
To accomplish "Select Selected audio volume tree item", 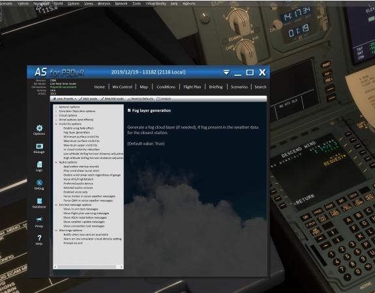I will (x=78, y=188).
